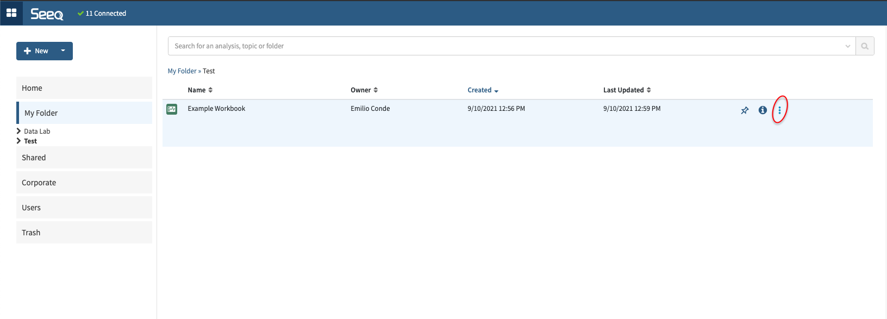Show info for Example Workbook
The height and width of the screenshot is (319, 887).
click(x=763, y=110)
